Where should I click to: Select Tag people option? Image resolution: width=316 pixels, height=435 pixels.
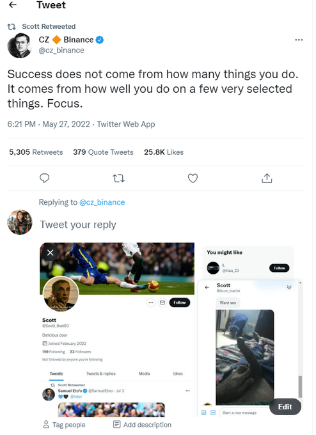(64, 425)
